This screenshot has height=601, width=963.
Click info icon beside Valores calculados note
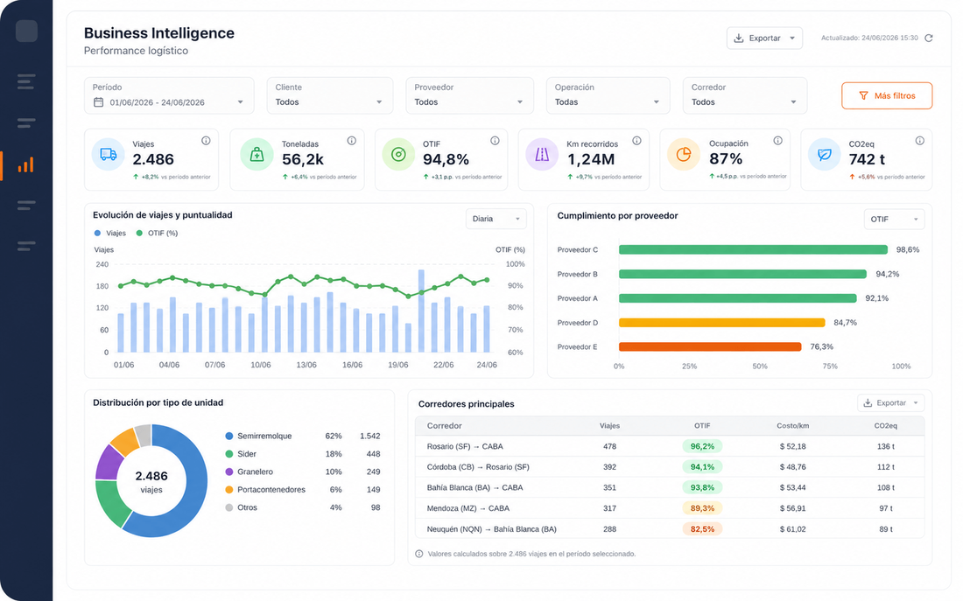pyautogui.click(x=418, y=554)
